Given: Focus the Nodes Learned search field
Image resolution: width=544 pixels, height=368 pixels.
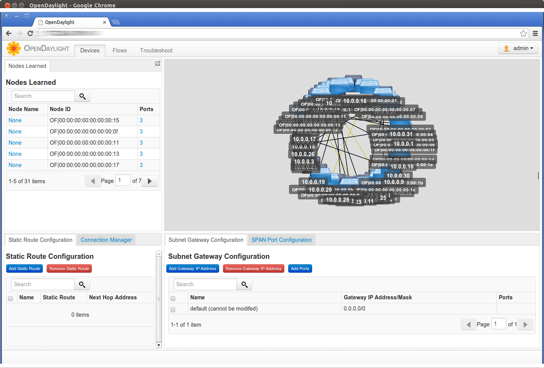Looking at the screenshot, I should pyautogui.click(x=43, y=96).
